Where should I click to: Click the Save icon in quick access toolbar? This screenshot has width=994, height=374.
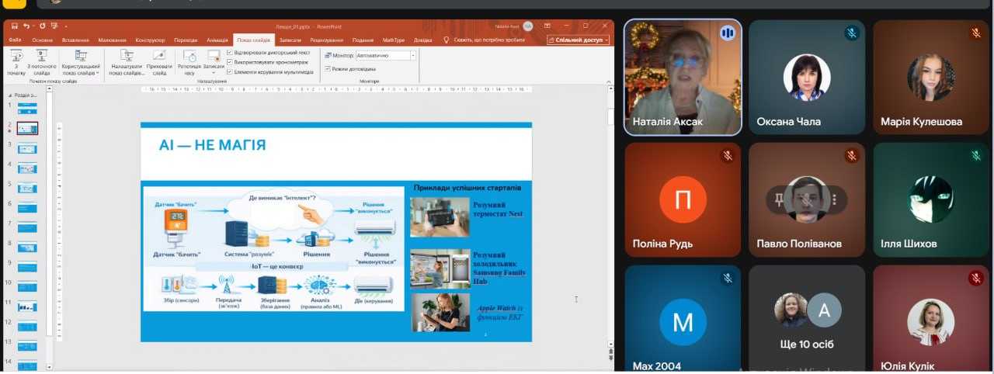click(x=15, y=26)
